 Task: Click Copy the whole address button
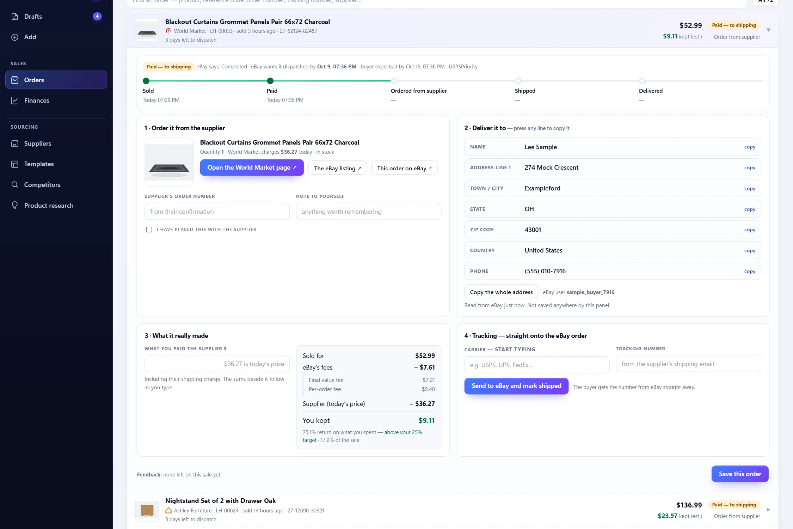pyautogui.click(x=501, y=292)
